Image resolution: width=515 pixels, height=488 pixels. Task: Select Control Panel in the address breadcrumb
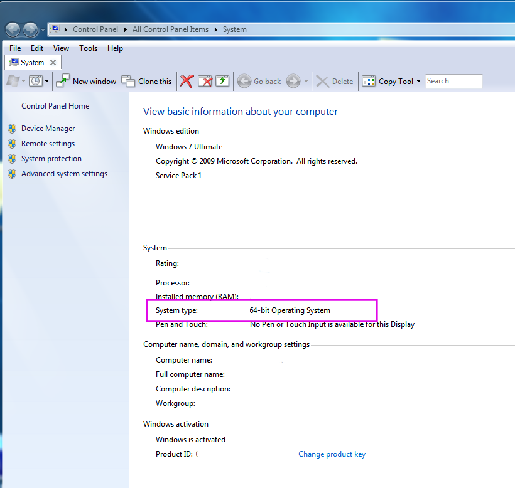[x=95, y=29]
